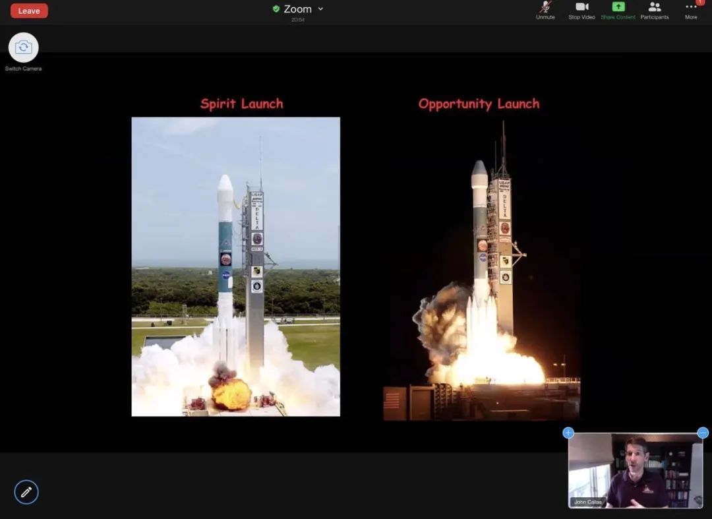Image resolution: width=712 pixels, height=519 pixels.
Task: Click the 'Opportunity Launch' slide title
Action: click(479, 104)
